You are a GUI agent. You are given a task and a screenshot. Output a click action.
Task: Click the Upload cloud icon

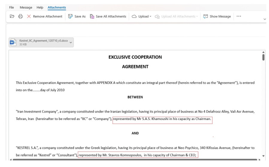point(134,16)
